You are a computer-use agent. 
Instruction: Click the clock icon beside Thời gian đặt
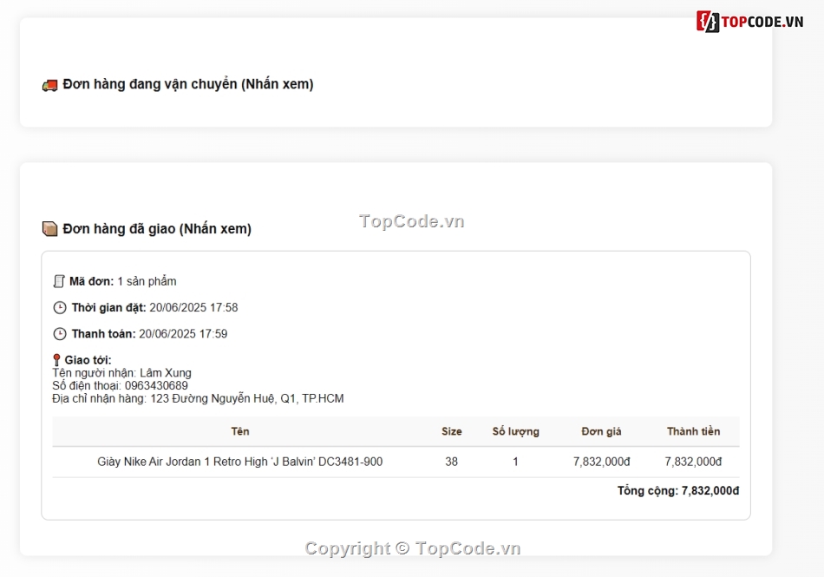(60, 307)
